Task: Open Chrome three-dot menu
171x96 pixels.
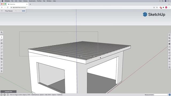Action: tap(169, 7)
